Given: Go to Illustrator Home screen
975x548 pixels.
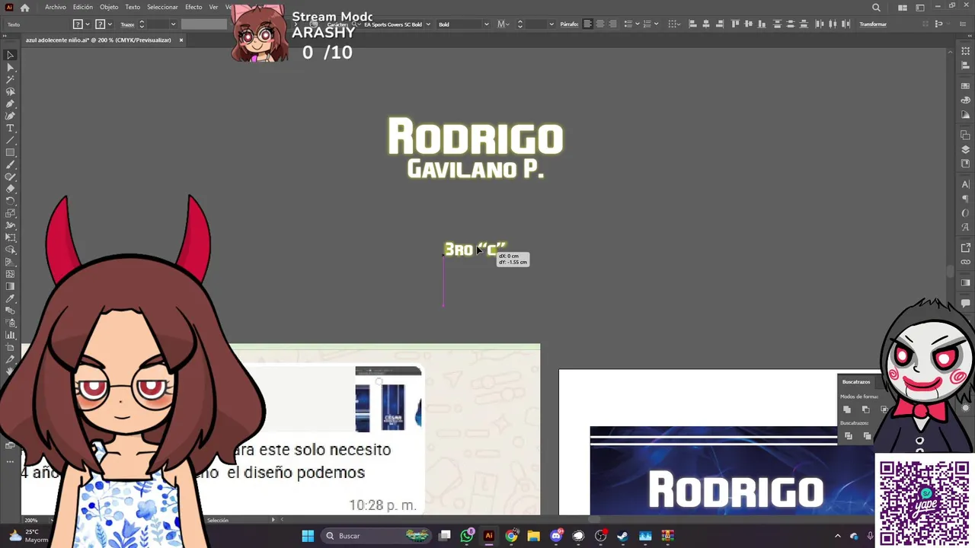Looking at the screenshot, I should tap(25, 8).
